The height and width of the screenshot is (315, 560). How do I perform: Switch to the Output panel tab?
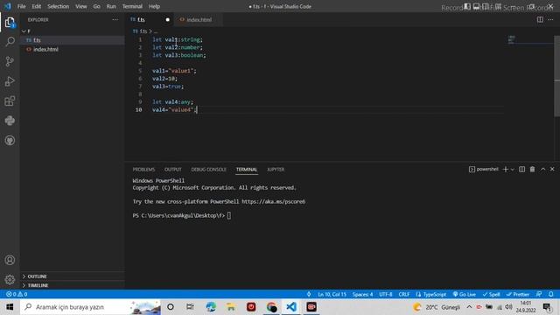point(173,169)
